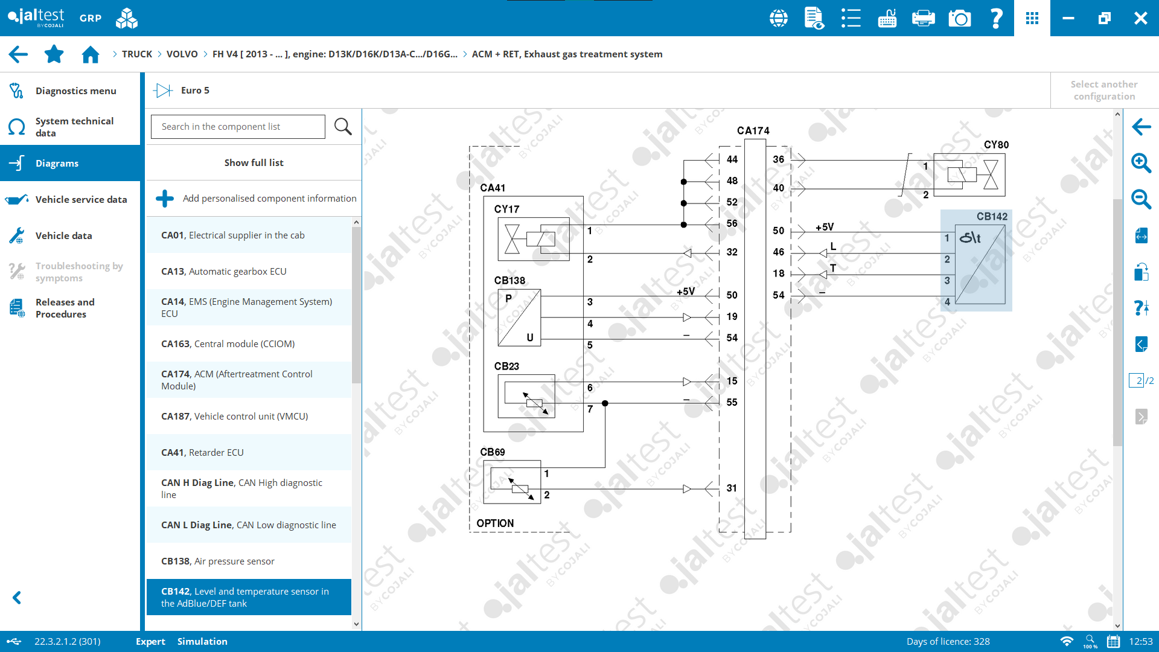
Task: Select CA01 Electrical supplier in the cab
Action: pos(249,235)
